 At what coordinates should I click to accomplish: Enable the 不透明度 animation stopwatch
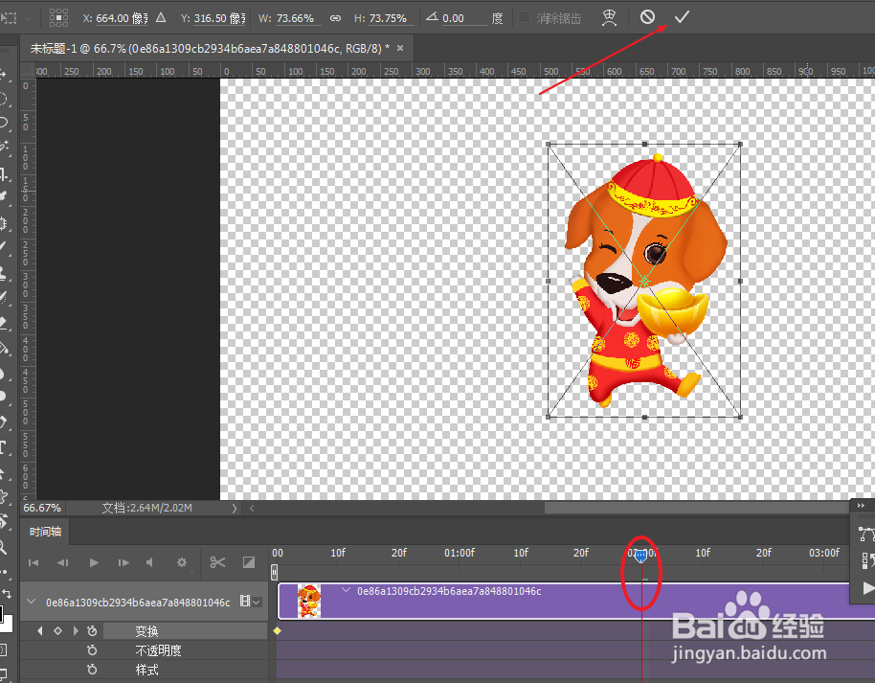pos(92,649)
